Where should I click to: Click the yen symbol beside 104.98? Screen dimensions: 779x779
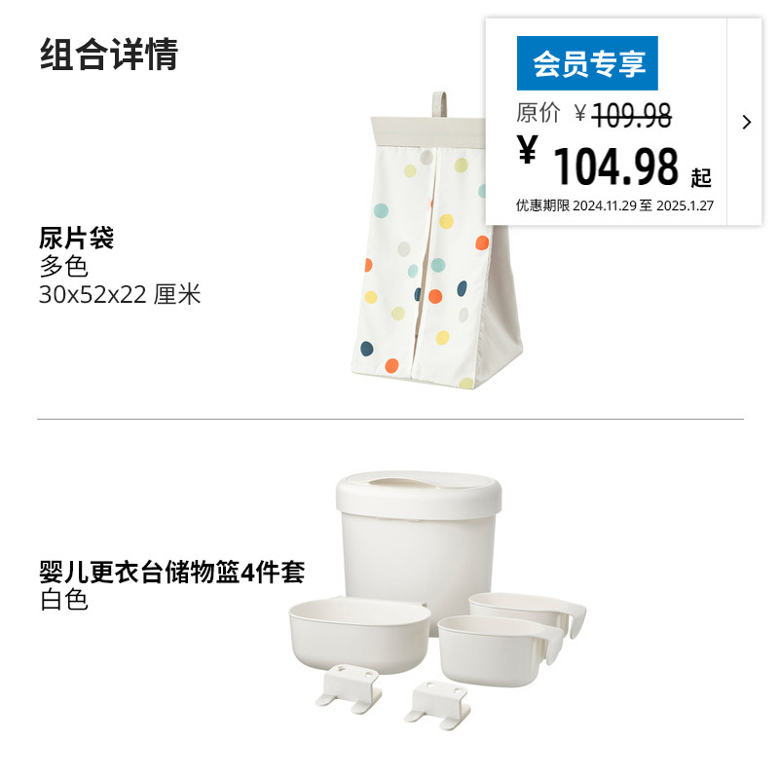point(527,149)
